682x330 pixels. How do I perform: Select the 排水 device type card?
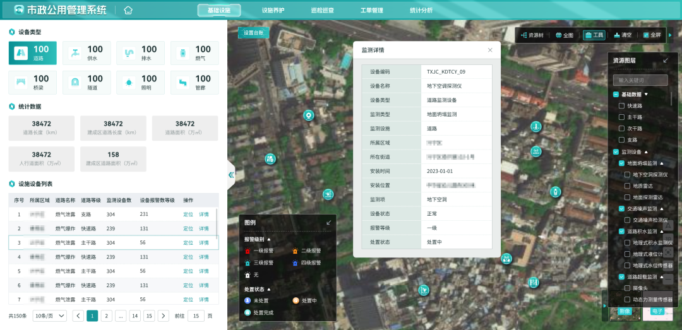click(x=140, y=53)
